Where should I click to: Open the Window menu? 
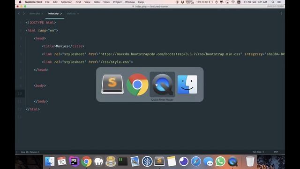[x=130, y=2]
